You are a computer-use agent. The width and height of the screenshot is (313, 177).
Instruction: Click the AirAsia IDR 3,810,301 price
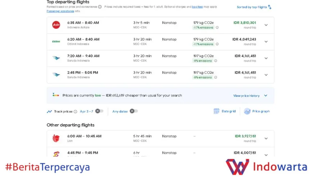[245, 23]
